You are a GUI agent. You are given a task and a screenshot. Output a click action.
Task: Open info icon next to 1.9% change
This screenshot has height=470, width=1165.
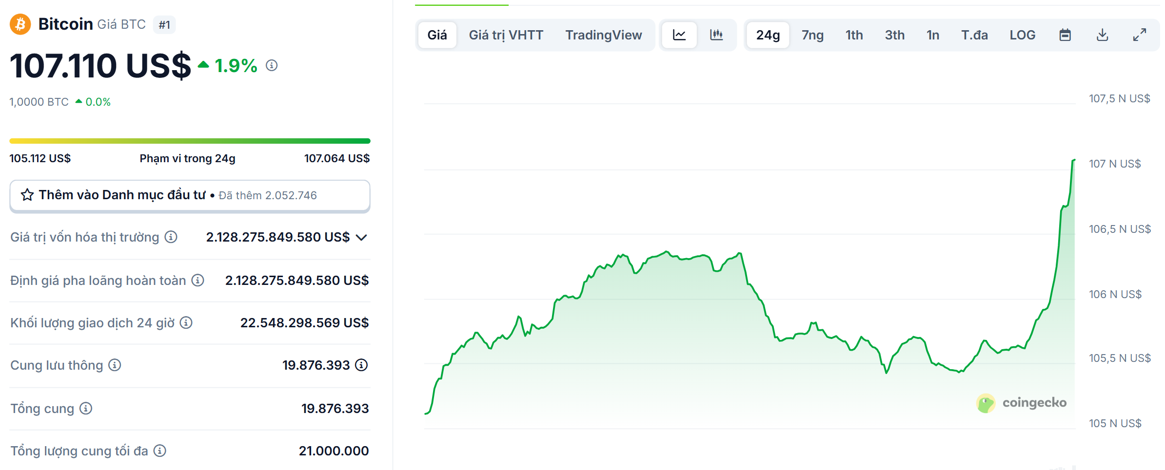(272, 65)
